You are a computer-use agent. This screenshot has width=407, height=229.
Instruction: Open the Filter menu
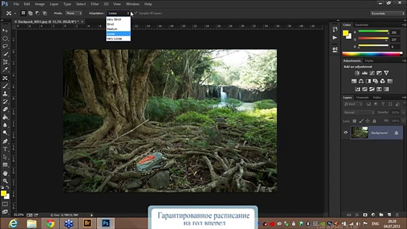(95, 4)
